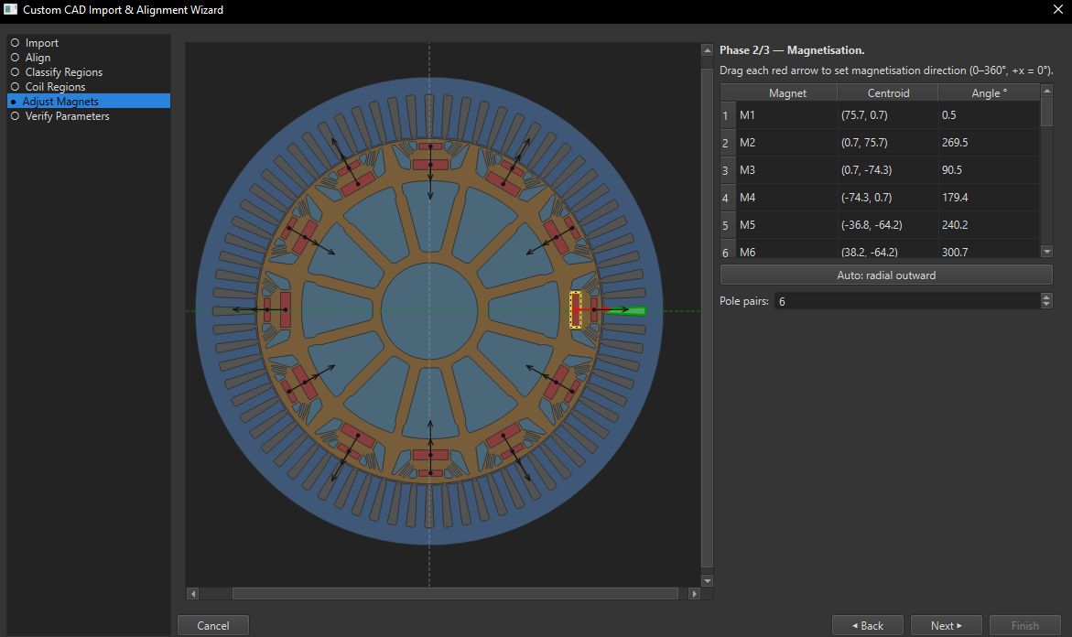Image resolution: width=1072 pixels, height=637 pixels.
Task: Click angle cell 90.5
Action: (989, 169)
